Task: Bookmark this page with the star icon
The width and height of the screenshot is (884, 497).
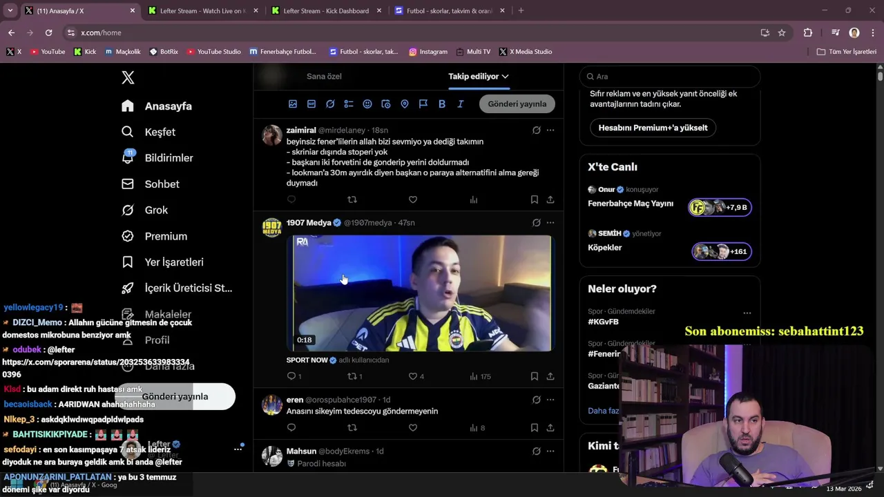Action: (x=782, y=32)
